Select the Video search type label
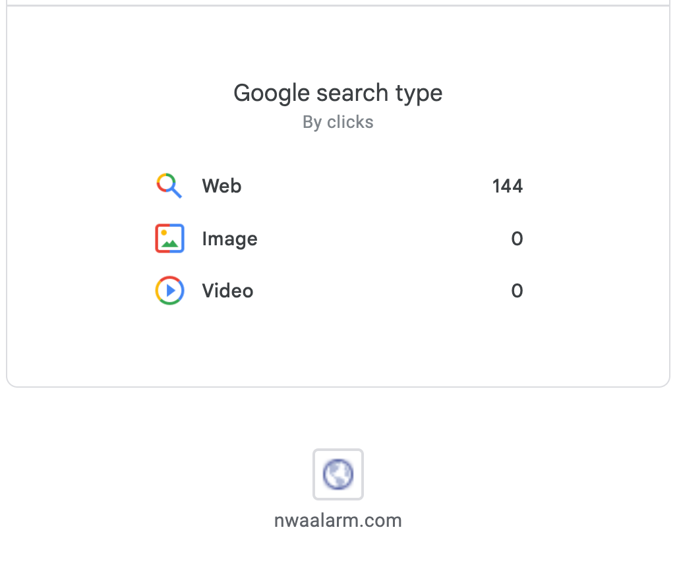Viewport: 679px width, 571px height. click(227, 291)
